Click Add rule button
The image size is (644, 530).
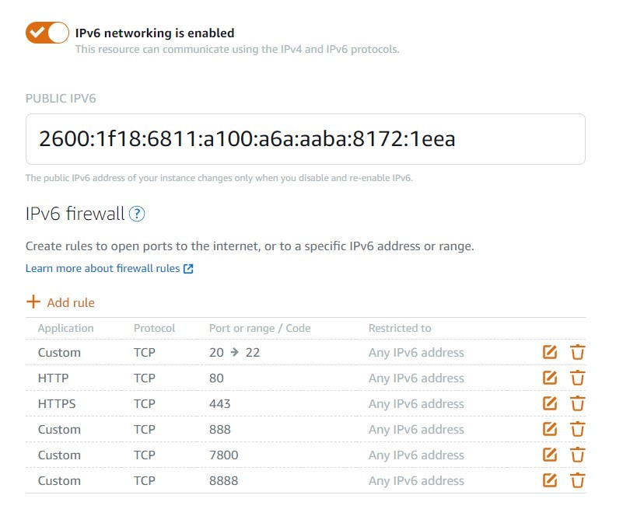click(x=70, y=302)
